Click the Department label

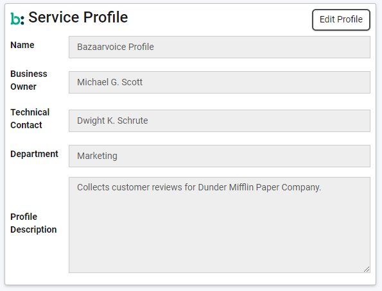pyautogui.click(x=34, y=154)
